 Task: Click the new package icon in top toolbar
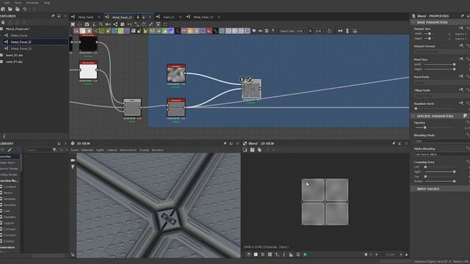(x=3, y=10)
